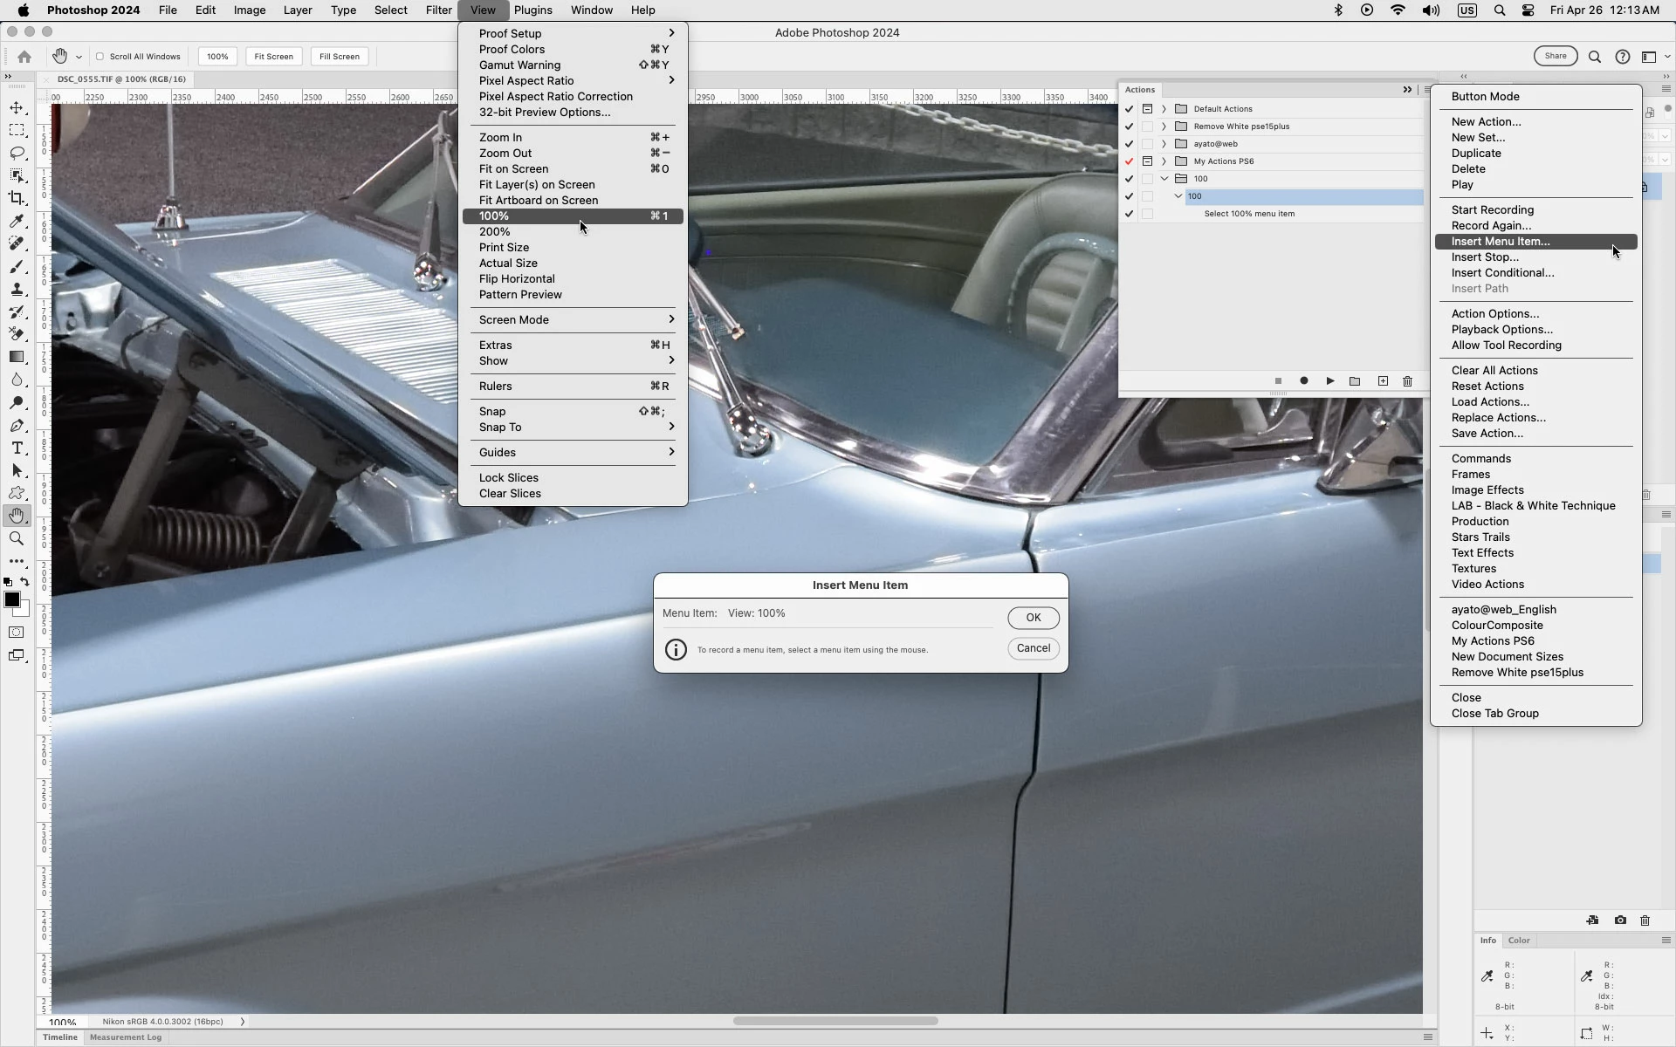Enable Scroll All Windows checkbox
This screenshot has width=1676, height=1047.
pos(100,57)
